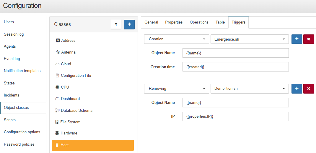Delete the Emergence.sh trigger
The width and height of the screenshot is (316, 153).
309,39
